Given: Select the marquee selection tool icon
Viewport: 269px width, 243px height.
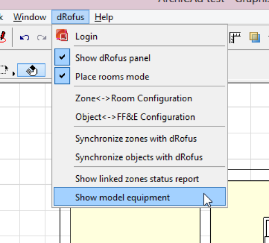Looking at the screenshot, I should 4,70.
